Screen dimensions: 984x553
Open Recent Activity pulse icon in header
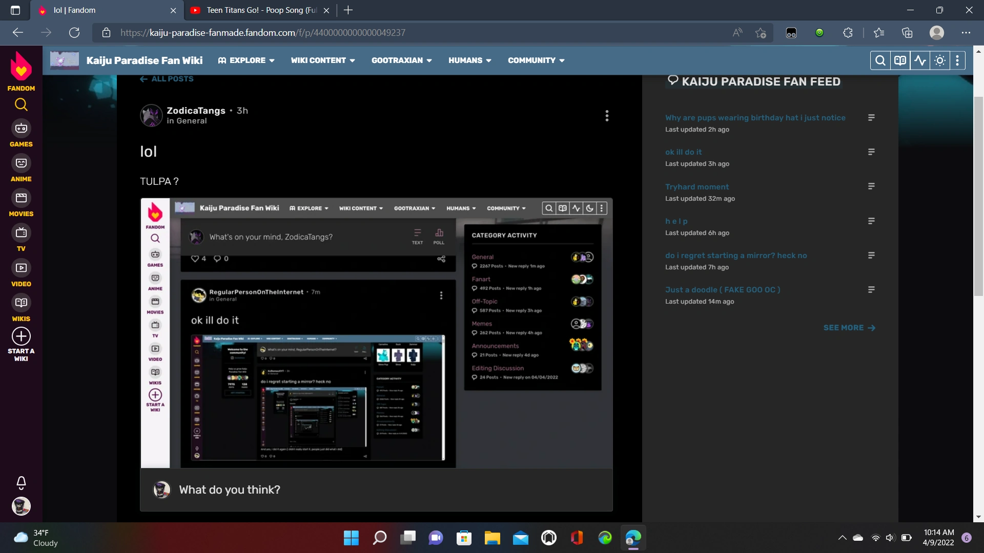point(920,60)
